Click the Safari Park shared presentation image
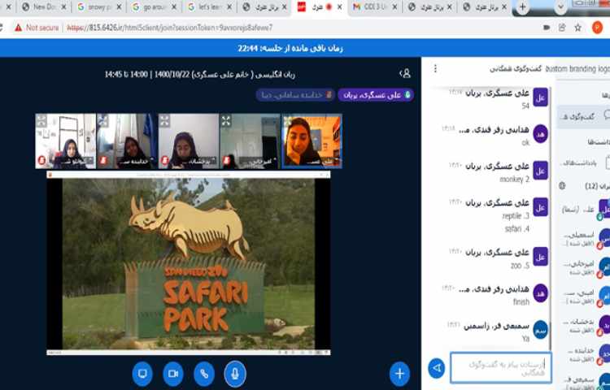The height and width of the screenshot is (390, 610). [189, 264]
